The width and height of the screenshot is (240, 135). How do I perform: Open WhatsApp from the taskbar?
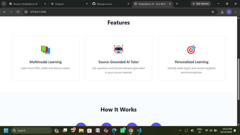pyautogui.click(x=122, y=131)
